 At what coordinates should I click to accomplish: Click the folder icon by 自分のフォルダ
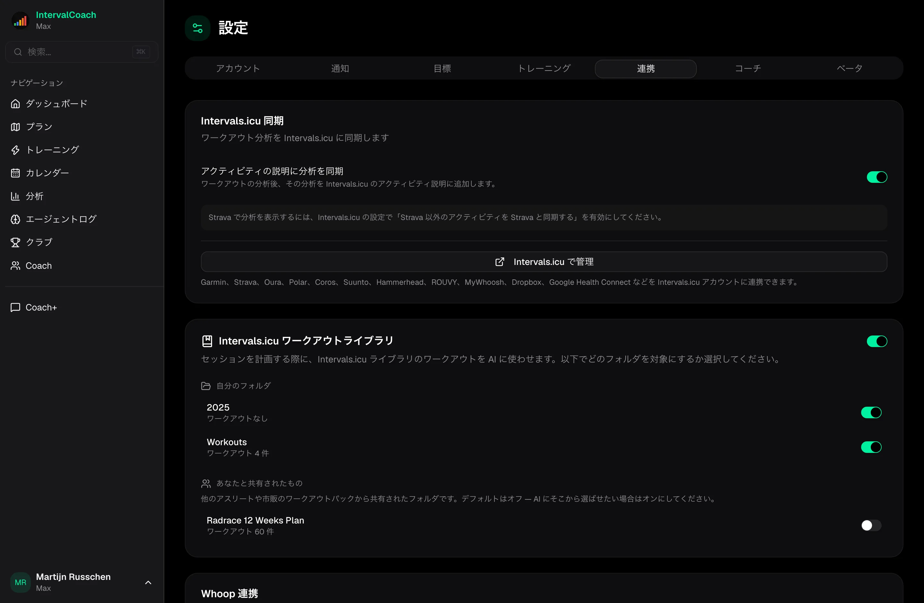tap(206, 386)
